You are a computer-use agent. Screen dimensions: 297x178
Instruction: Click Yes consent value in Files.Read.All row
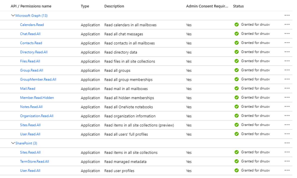189,61
